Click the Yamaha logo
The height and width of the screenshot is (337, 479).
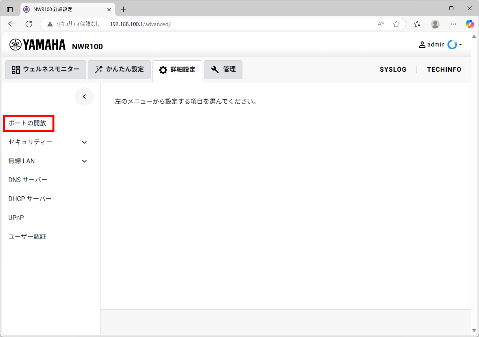38,45
